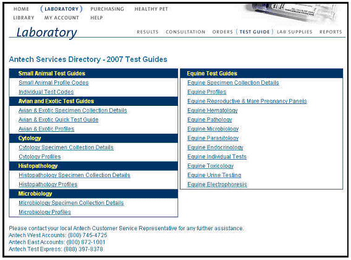351x260 pixels.
Task: Open the Home navigation menu item
Action: 21,9
